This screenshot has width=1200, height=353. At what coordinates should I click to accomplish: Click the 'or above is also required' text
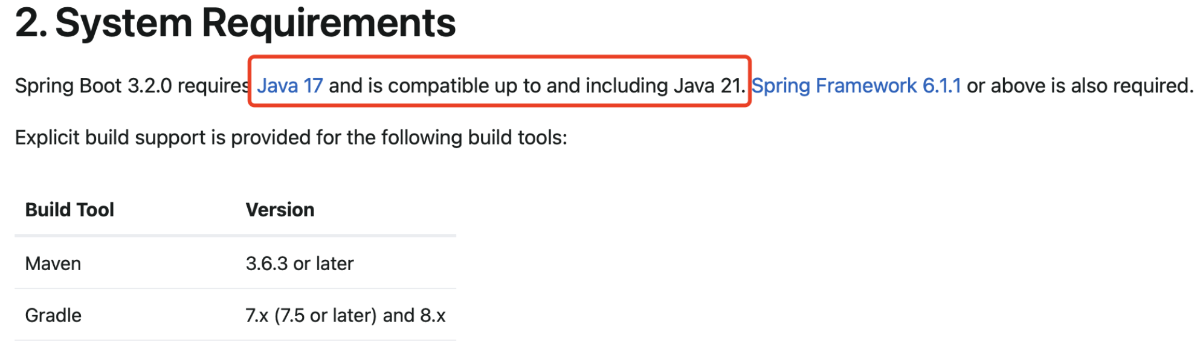1080,86
